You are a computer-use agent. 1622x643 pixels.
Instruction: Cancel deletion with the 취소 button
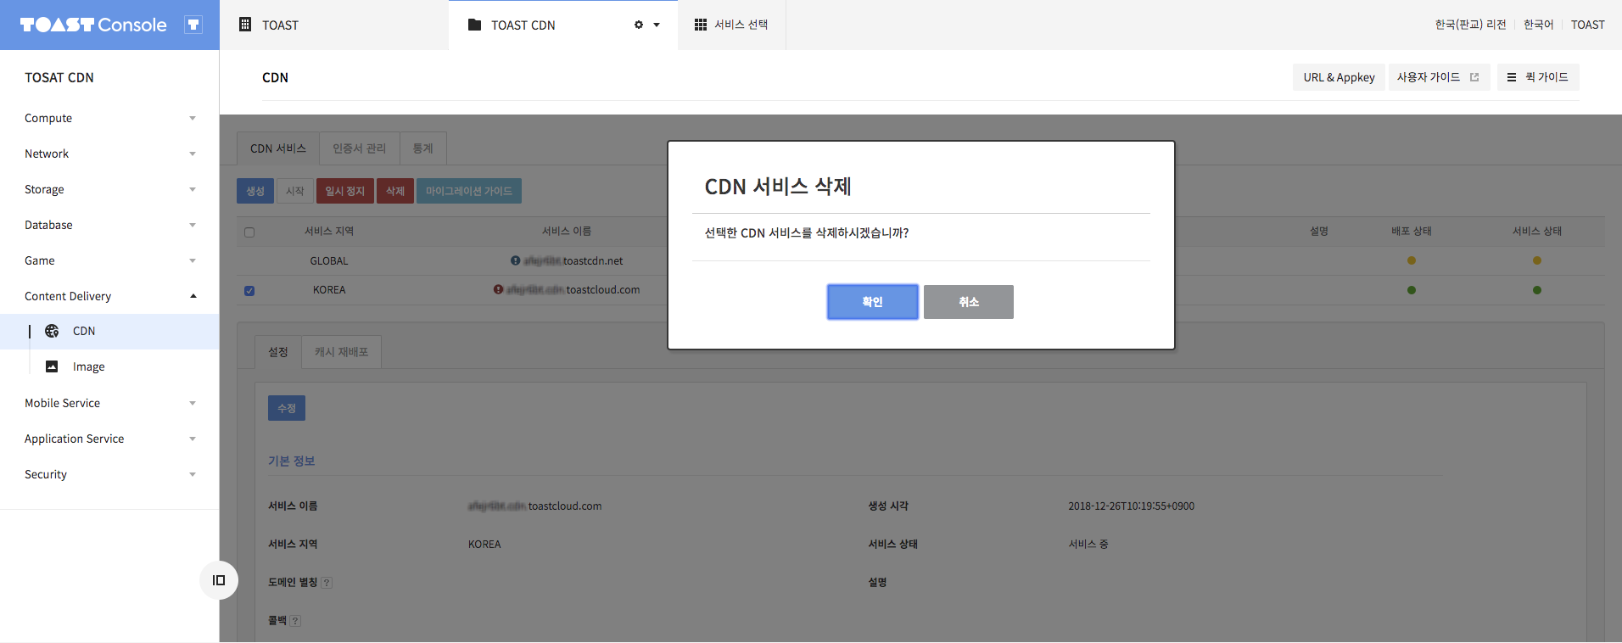[968, 302]
